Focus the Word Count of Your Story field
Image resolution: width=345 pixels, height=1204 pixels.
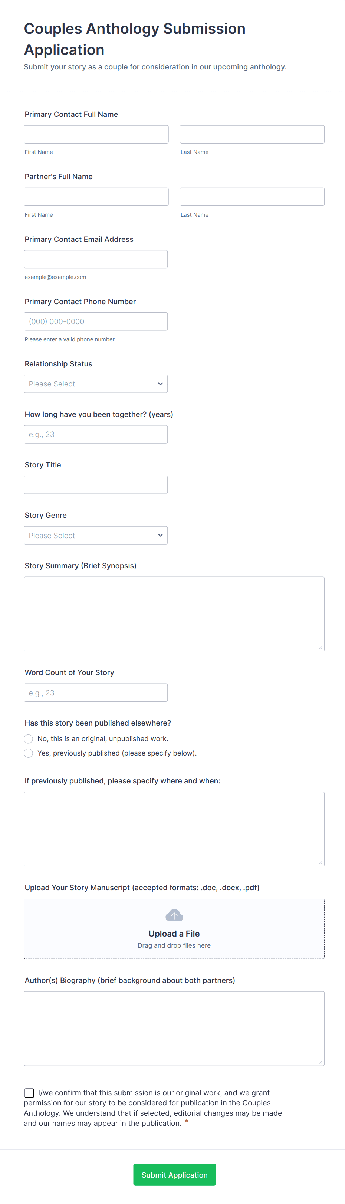point(95,692)
